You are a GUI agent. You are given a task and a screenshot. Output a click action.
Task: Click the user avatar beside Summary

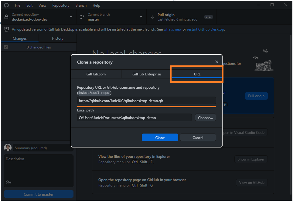pos(8,147)
